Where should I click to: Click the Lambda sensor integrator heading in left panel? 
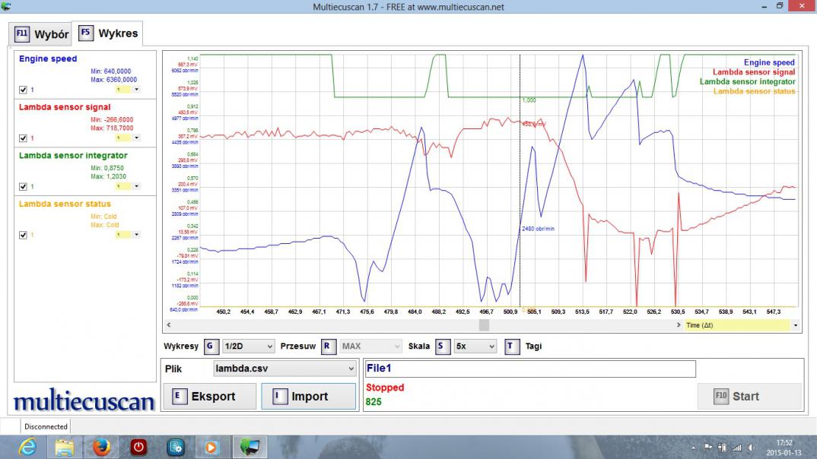(x=73, y=156)
